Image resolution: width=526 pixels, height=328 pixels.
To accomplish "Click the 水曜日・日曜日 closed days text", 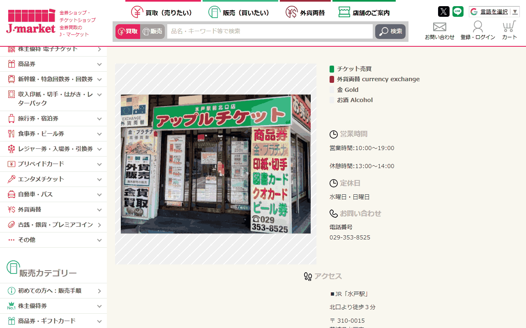I will 350,197.
